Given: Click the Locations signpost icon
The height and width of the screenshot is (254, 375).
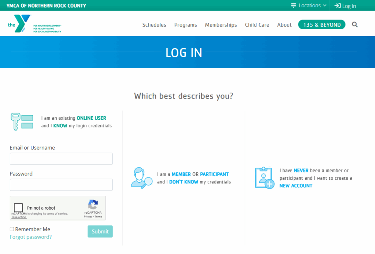Looking at the screenshot, I should point(293,5).
